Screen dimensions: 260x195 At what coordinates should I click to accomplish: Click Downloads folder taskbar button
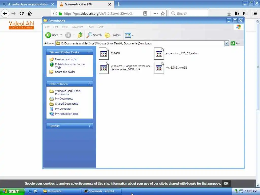(61, 191)
